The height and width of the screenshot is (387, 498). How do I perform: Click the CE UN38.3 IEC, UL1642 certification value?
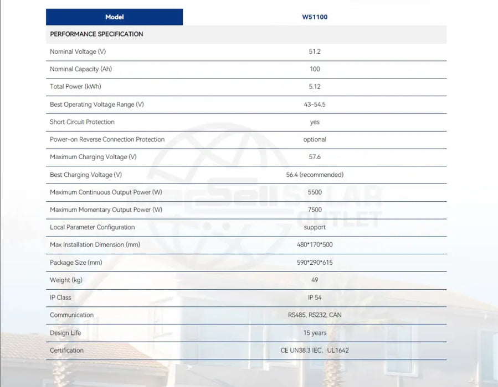315,351
